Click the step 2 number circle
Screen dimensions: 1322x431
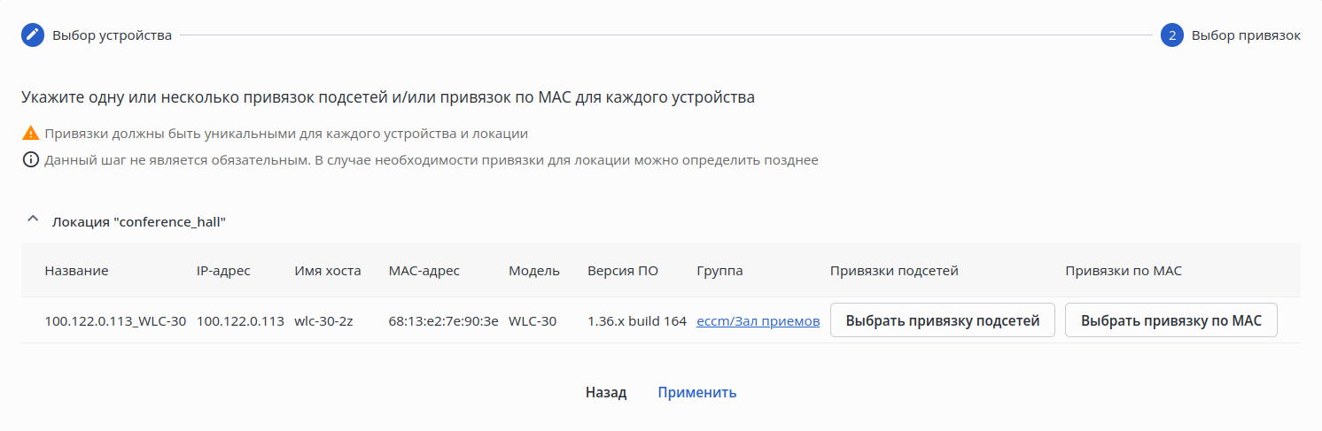coord(1171,35)
